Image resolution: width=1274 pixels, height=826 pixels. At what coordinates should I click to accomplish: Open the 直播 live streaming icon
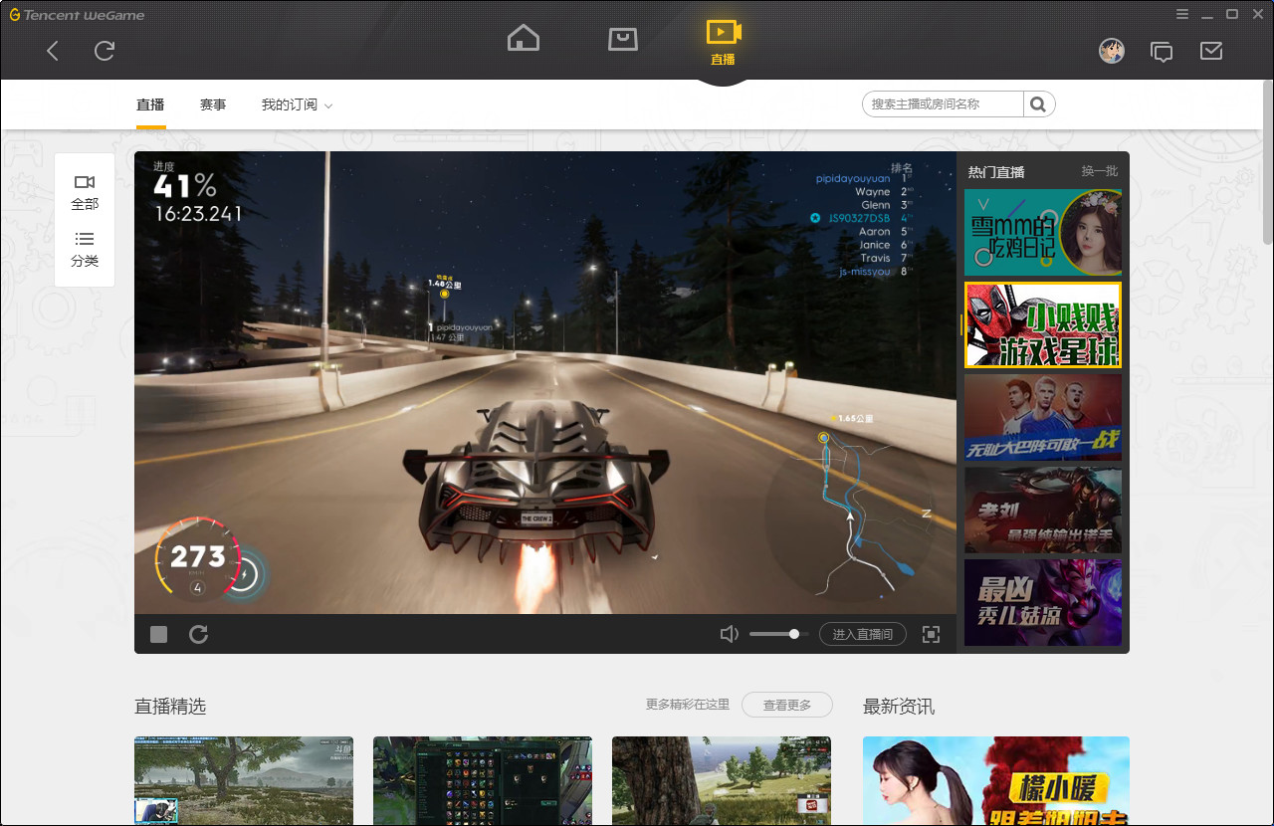click(x=723, y=43)
